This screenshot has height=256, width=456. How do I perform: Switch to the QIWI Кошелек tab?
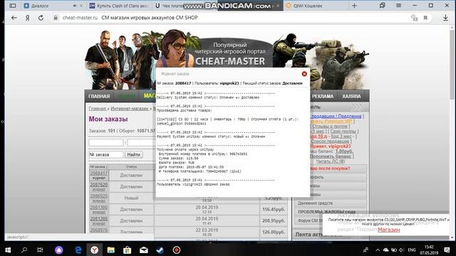pyautogui.click(x=308, y=6)
